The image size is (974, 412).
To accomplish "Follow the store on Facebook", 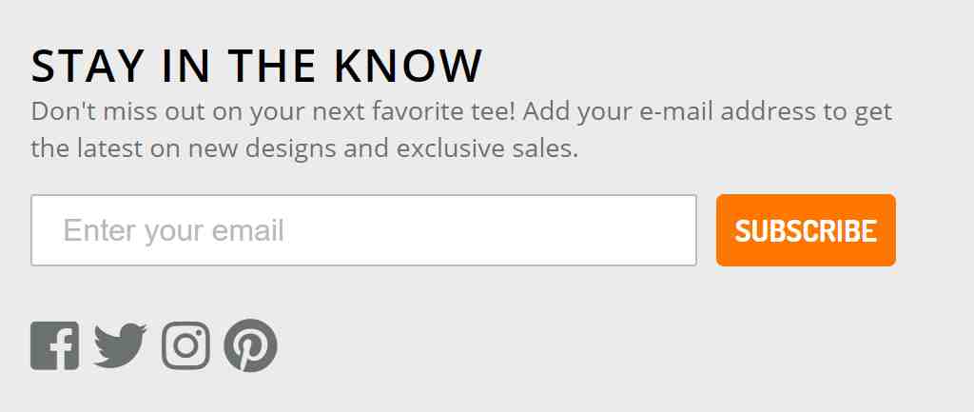I will click(x=54, y=345).
